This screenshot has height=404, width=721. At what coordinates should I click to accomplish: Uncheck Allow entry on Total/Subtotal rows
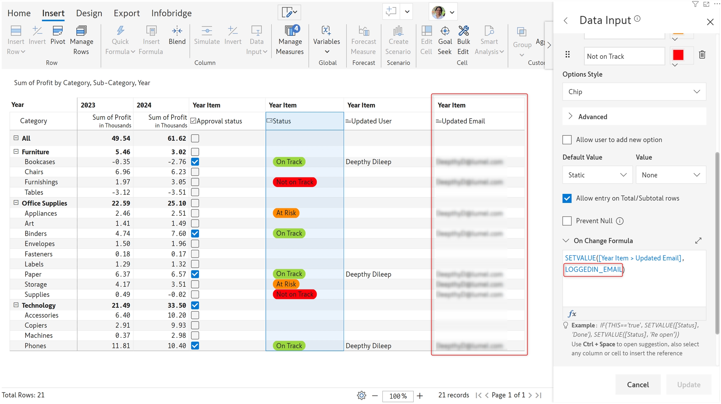point(567,198)
